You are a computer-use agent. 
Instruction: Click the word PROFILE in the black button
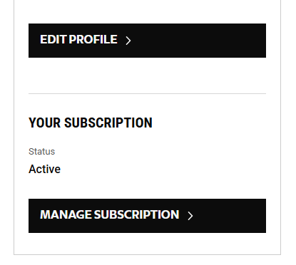pos(93,39)
